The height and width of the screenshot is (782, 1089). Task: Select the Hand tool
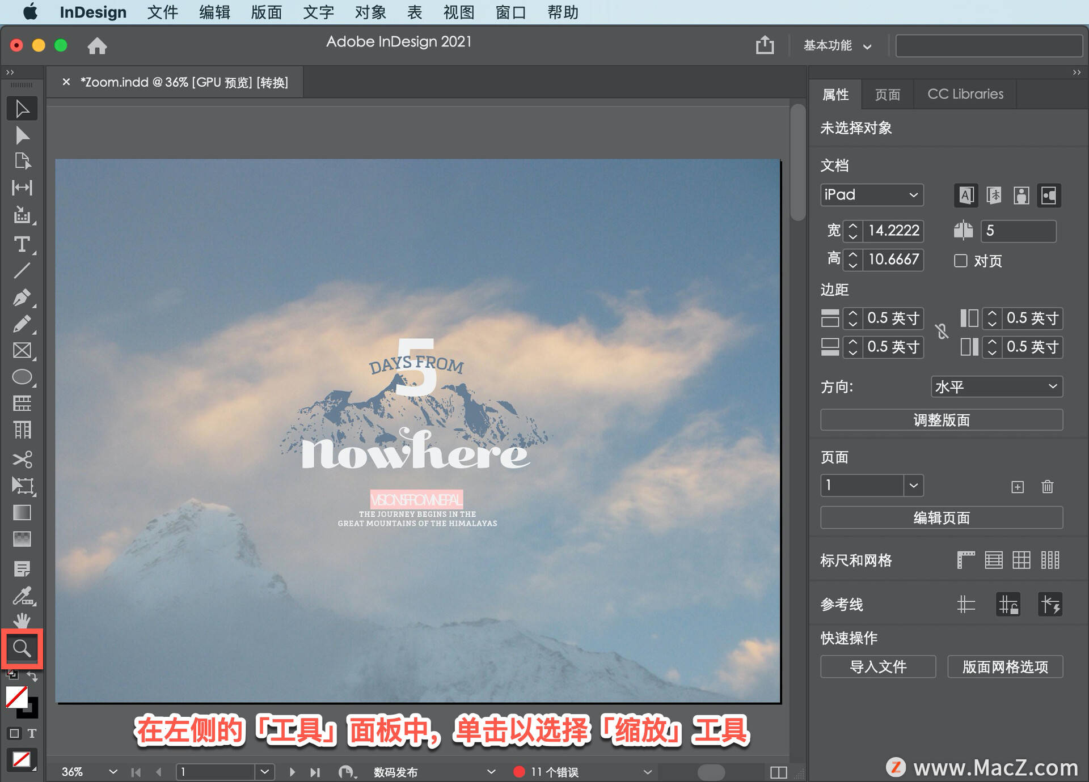(x=22, y=620)
